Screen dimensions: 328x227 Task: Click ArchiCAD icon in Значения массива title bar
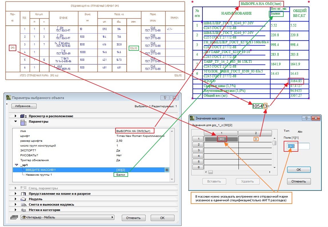(x=192, y=118)
